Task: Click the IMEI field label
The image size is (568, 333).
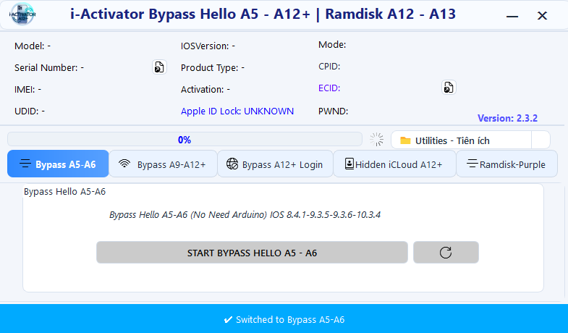Action: pos(28,90)
